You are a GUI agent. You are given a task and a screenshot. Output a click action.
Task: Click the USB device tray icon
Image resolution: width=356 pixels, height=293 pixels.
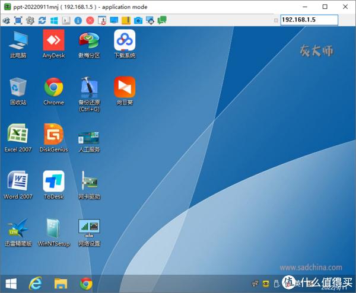coord(276,284)
